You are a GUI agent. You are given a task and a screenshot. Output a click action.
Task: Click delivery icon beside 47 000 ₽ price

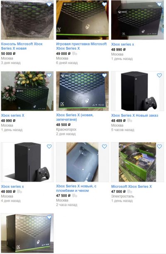[x=129, y=192]
